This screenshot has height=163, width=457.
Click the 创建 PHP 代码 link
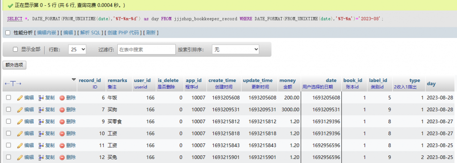[x=123, y=33]
